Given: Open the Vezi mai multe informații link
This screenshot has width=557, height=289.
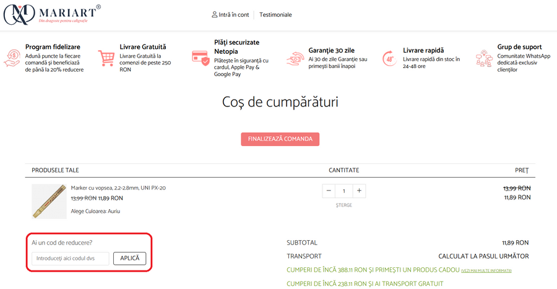Looking at the screenshot, I should point(486,271).
